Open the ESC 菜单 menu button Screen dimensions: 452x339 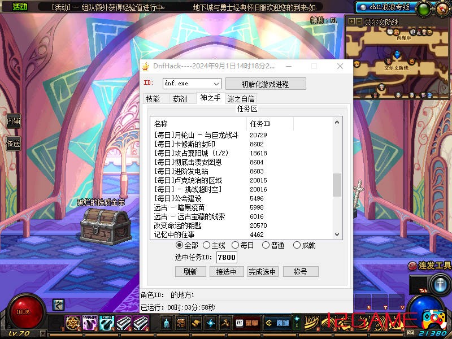pos(247,323)
